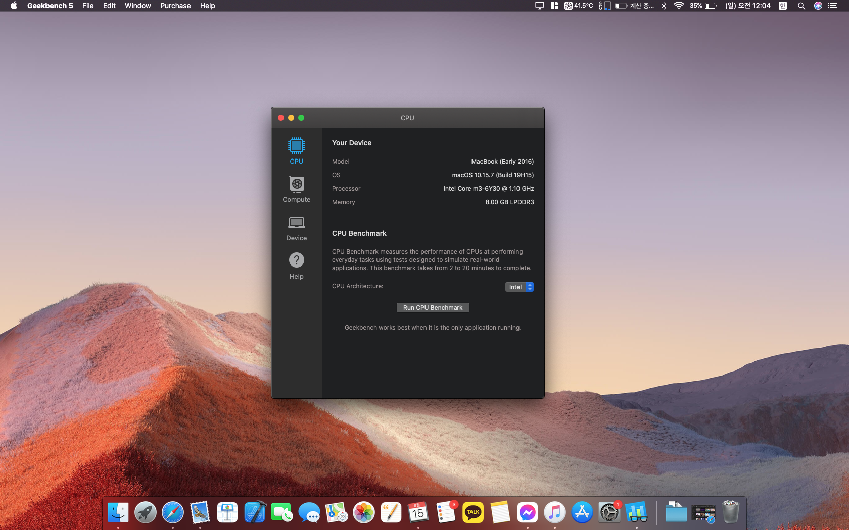Open Siri from the menu bar
Viewport: 849px width, 530px height.
[x=818, y=6]
